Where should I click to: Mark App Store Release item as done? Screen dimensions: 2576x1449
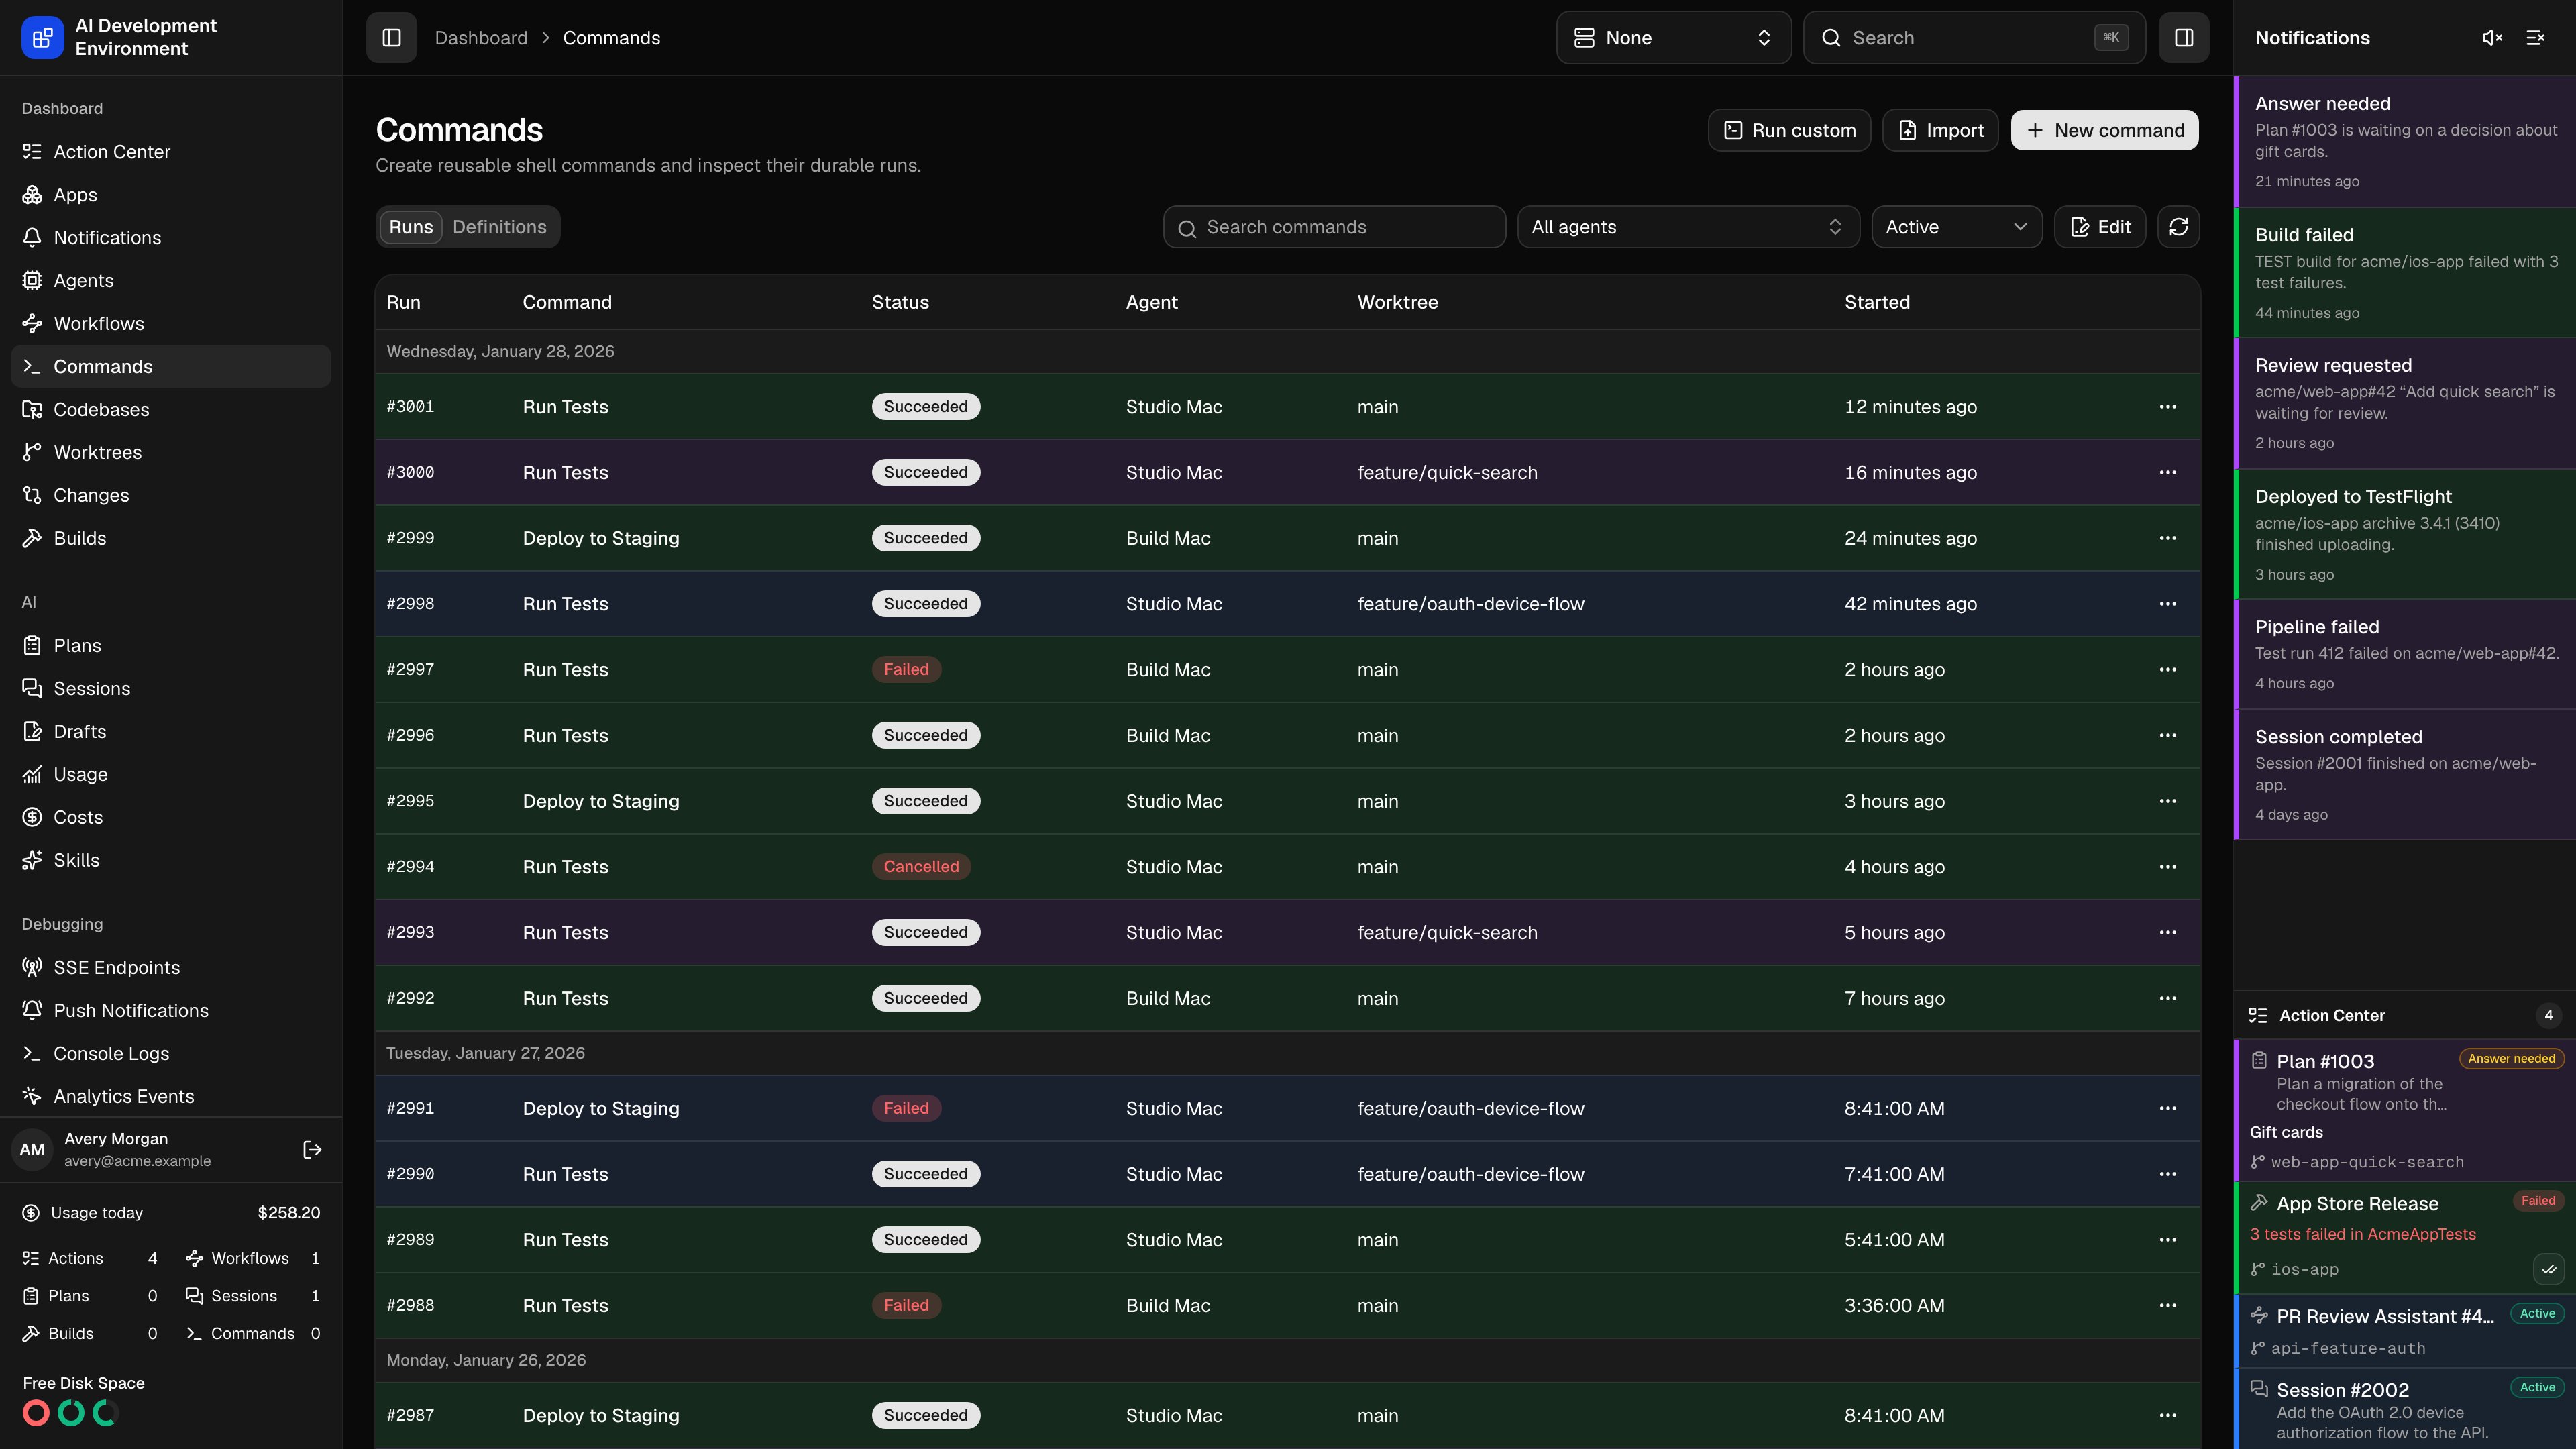2548,1269
